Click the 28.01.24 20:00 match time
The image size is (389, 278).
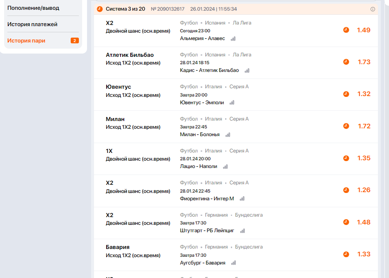coord(195,159)
